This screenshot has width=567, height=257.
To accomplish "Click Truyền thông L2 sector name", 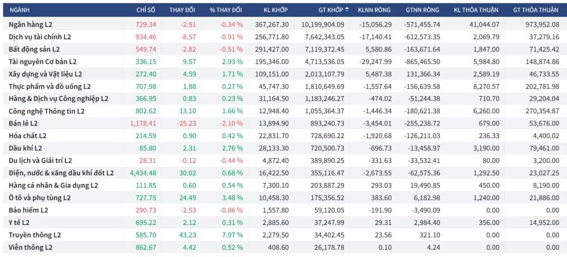I will [x=34, y=234].
